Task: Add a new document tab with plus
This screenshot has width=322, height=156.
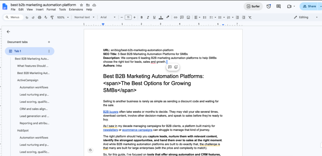Action: point(49,42)
